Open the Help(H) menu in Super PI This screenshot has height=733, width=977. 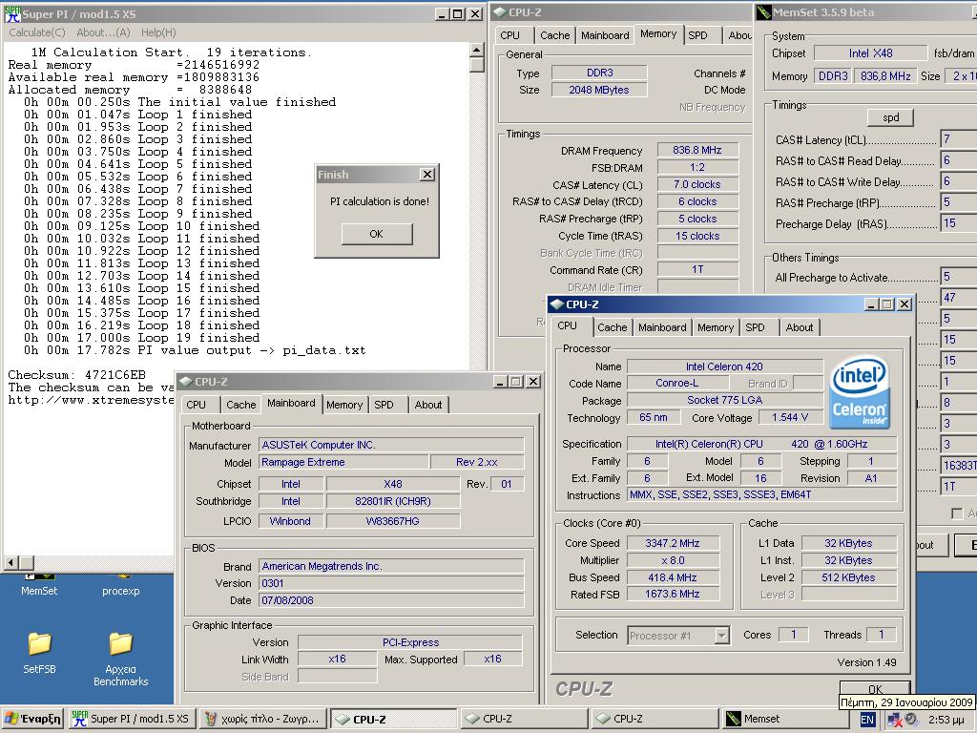click(158, 32)
